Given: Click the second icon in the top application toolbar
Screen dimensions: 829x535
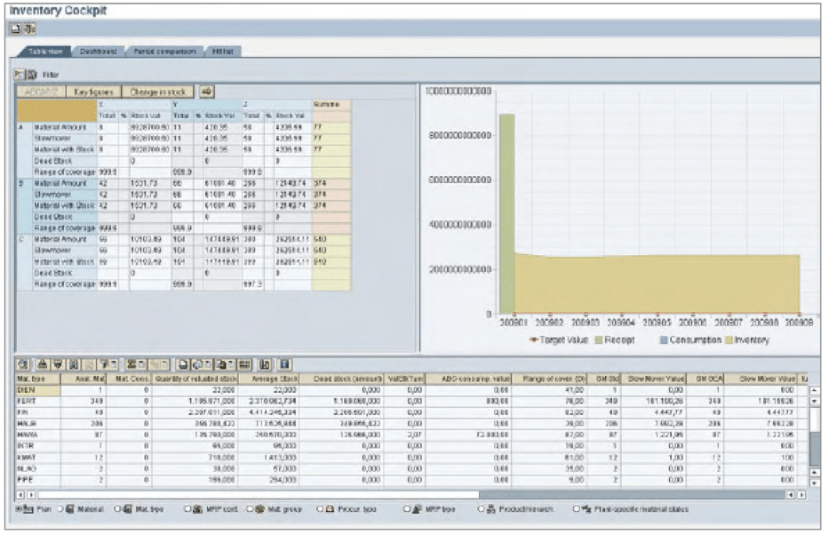Looking at the screenshot, I should point(28,29).
